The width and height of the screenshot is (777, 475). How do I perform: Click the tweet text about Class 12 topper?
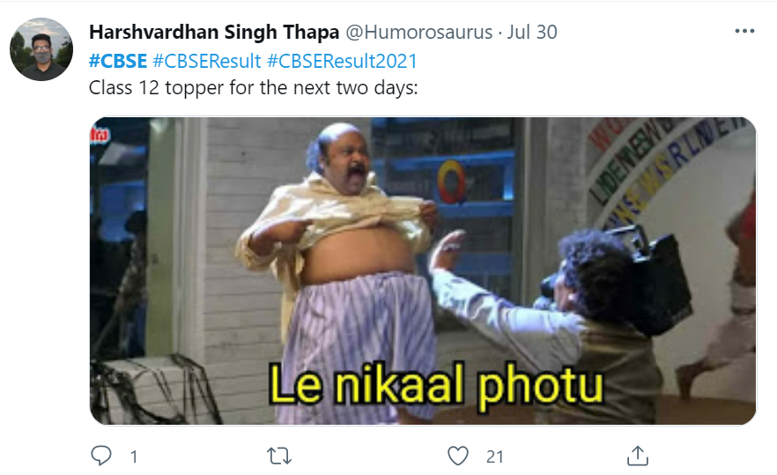253,88
